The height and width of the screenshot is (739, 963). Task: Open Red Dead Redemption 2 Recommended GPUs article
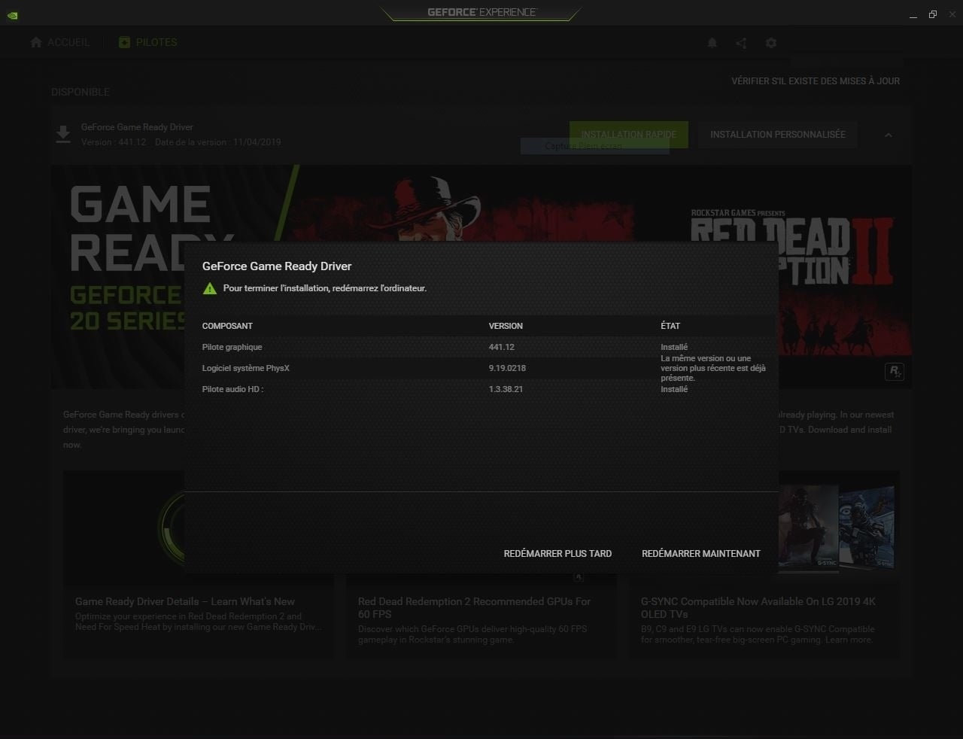click(x=474, y=607)
